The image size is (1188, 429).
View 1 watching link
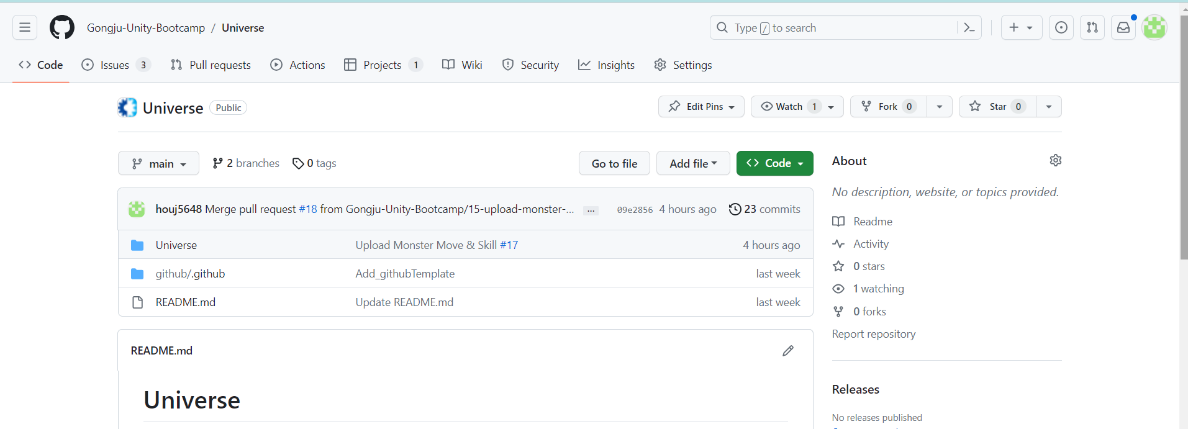[868, 289]
